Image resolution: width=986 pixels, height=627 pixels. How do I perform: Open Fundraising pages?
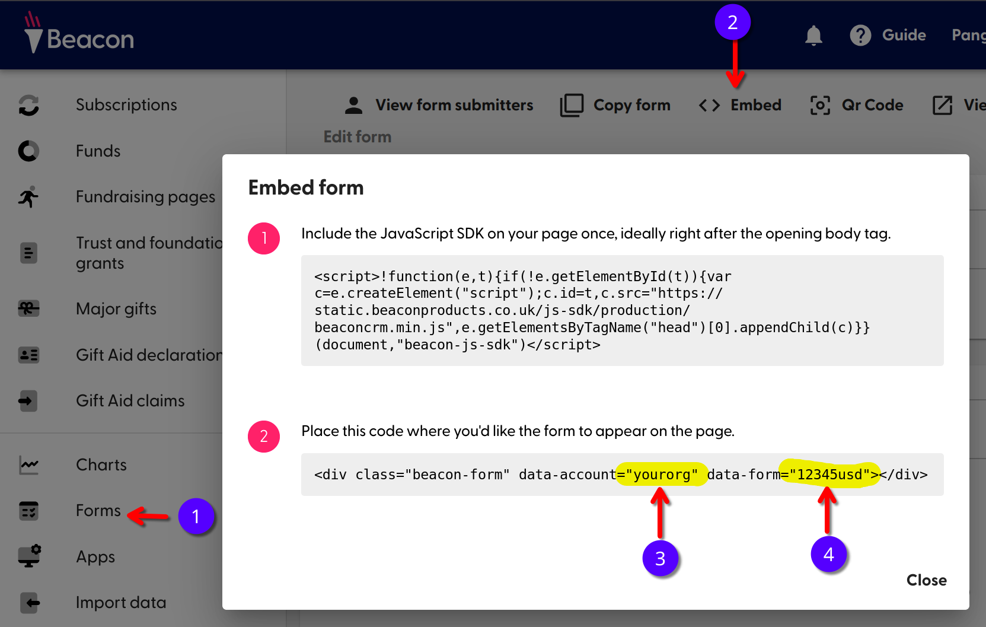[x=145, y=196]
